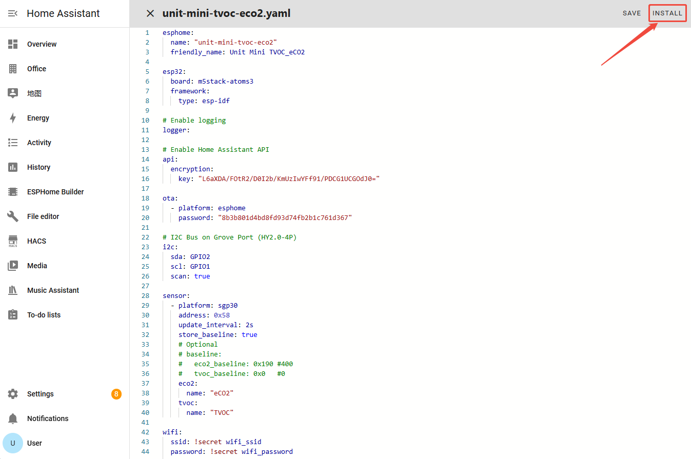Click the File editor wrench icon
This screenshot has height=459, width=691.
13,216
